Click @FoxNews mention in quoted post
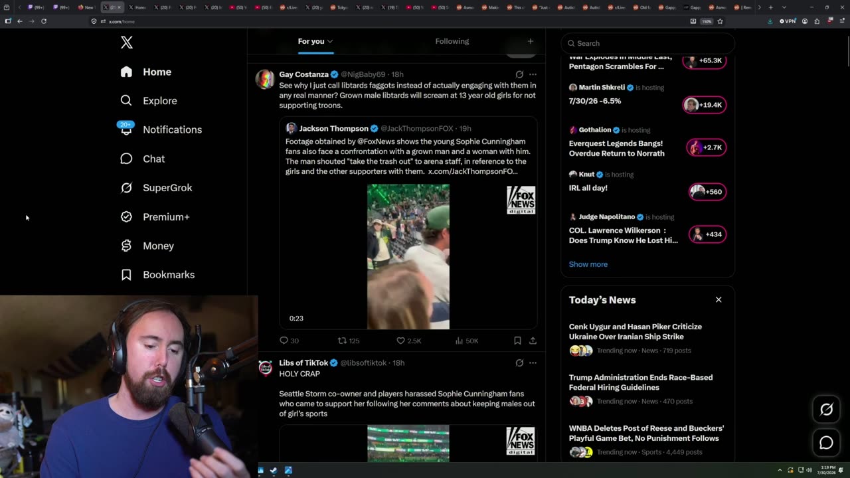Image resolution: width=850 pixels, height=478 pixels. tap(381, 141)
